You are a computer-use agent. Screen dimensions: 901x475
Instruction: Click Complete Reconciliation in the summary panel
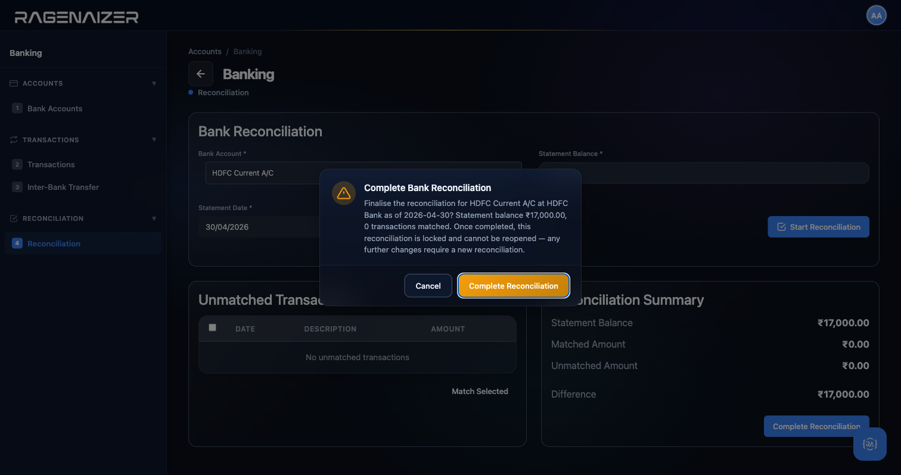click(816, 426)
